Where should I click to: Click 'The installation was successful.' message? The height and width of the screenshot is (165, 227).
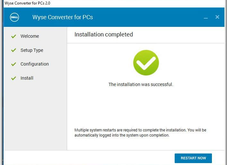[141, 84]
